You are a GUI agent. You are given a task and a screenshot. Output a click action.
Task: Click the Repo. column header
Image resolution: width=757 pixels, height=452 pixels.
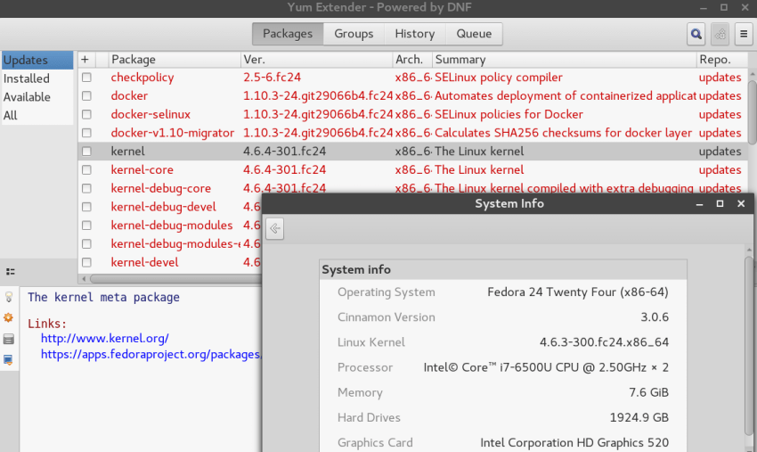click(x=721, y=60)
